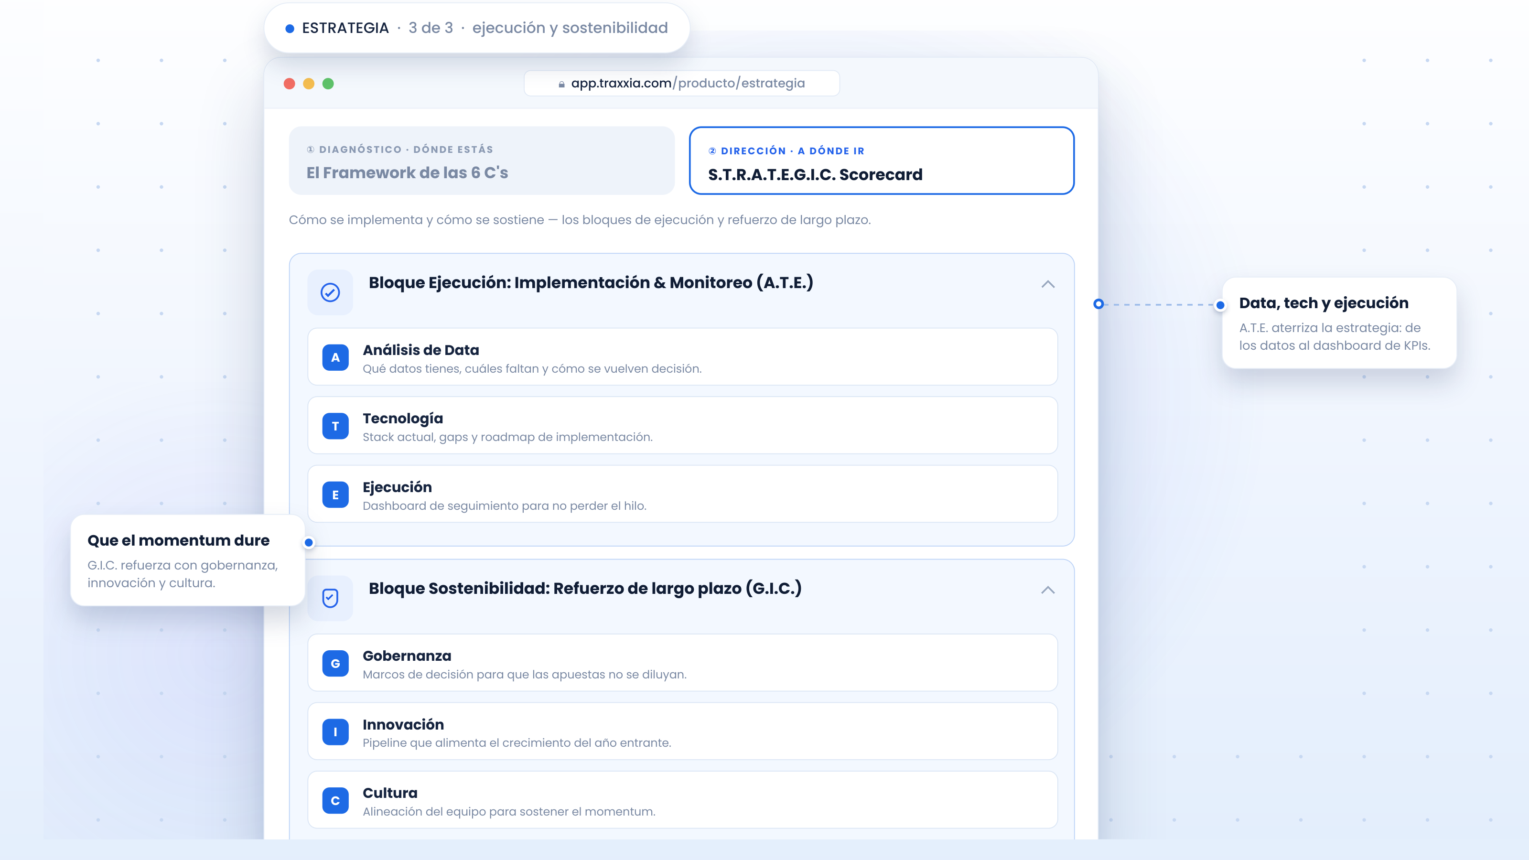Click the green maximize window dot

[328, 84]
